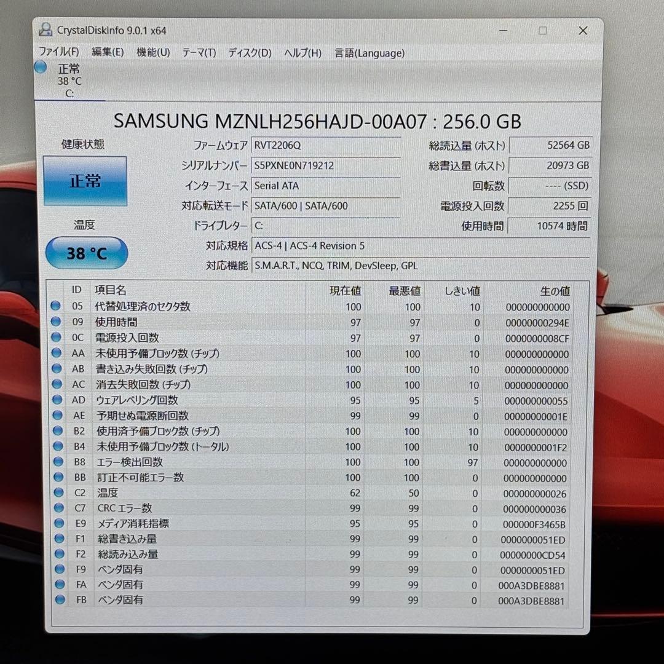The image size is (664, 664).
Task: Click the interface field Serial ATA
Action: [326, 186]
